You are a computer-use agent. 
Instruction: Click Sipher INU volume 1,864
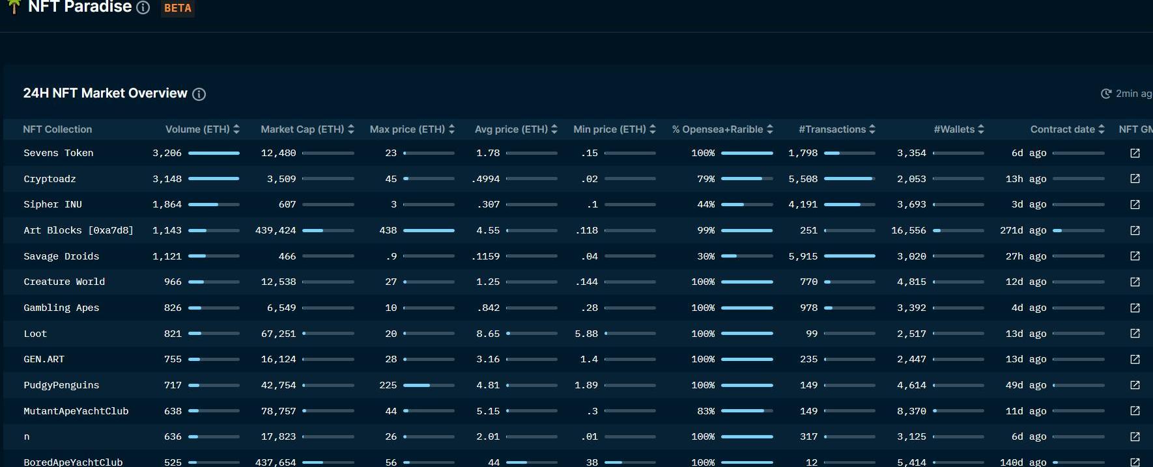(167, 204)
